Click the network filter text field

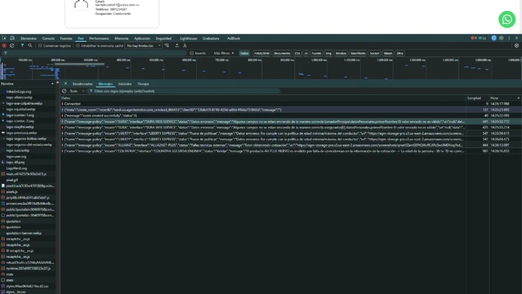[95, 53]
